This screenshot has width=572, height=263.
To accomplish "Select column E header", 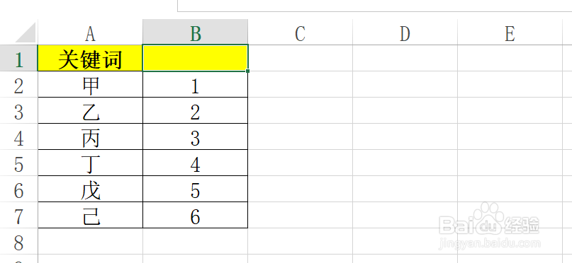I will click(x=510, y=33).
